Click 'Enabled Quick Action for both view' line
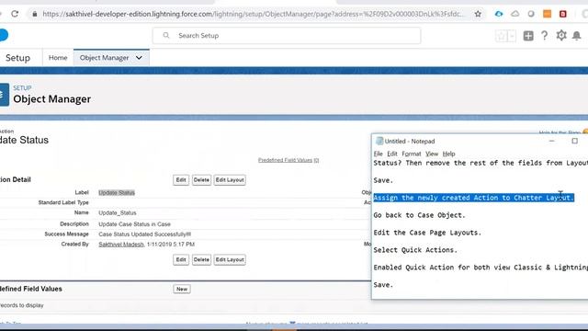Screen dimensions: 588x331 click(481, 268)
